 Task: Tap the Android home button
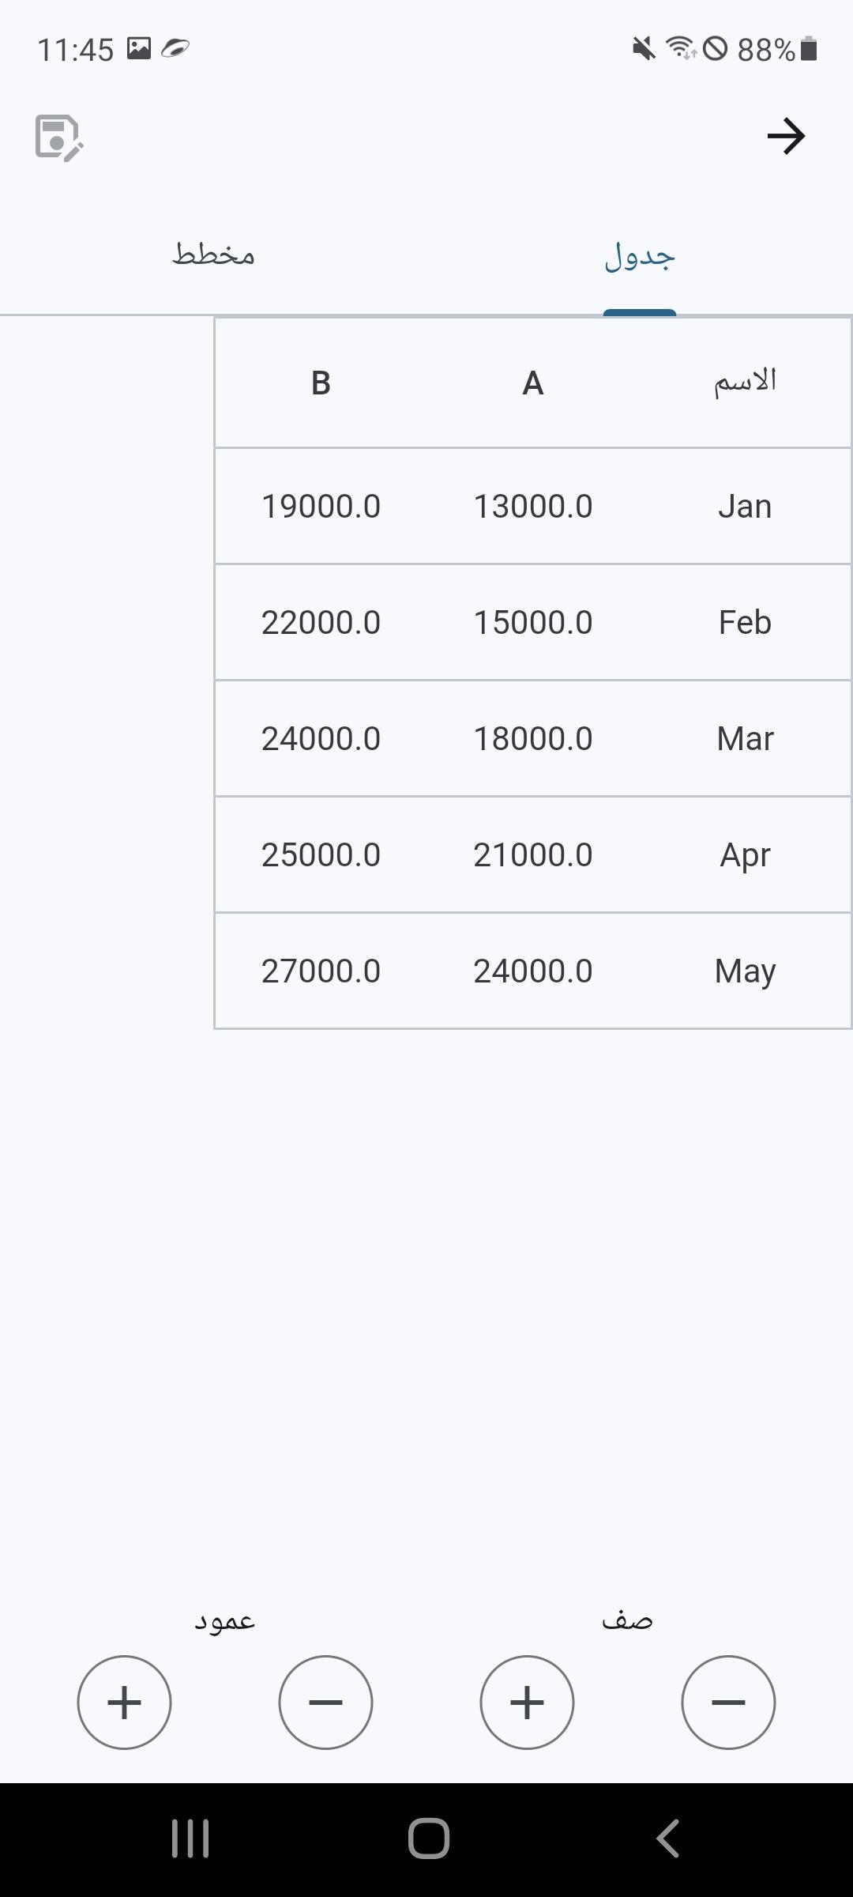pyautogui.click(x=428, y=1839)
